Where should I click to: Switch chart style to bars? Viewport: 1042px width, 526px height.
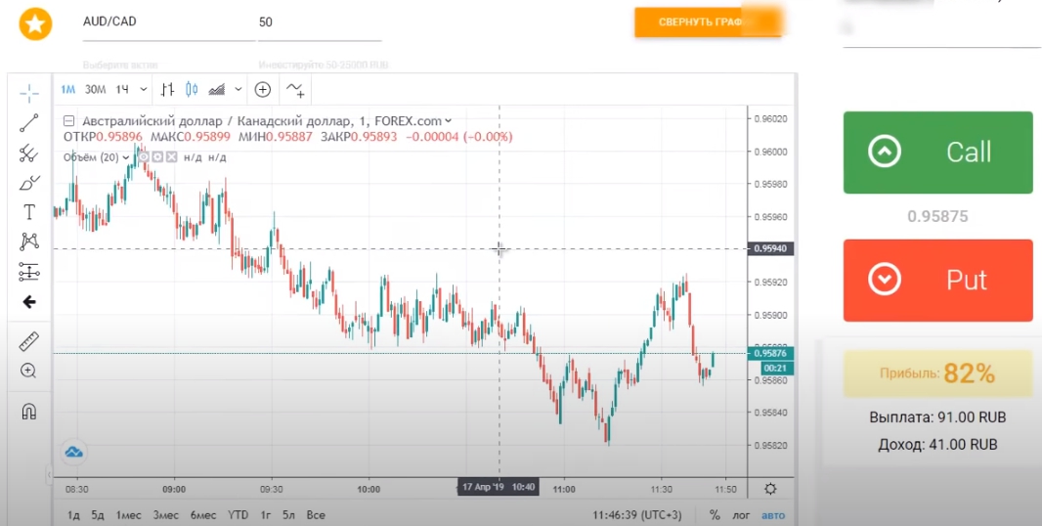pyautogui.click(x=167, y=89)
